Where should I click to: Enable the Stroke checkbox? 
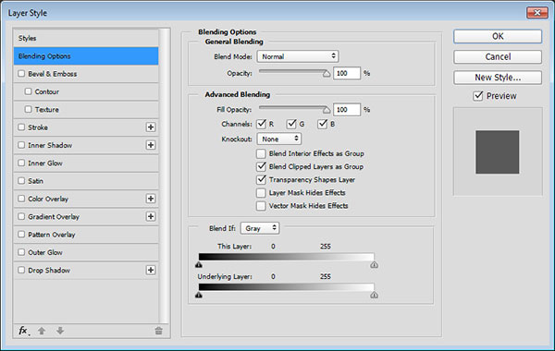click(21, 127)
